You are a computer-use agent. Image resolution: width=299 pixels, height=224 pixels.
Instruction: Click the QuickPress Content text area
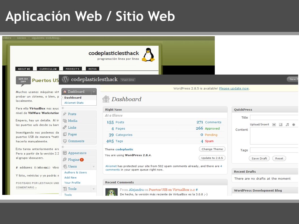coord(274,136)
